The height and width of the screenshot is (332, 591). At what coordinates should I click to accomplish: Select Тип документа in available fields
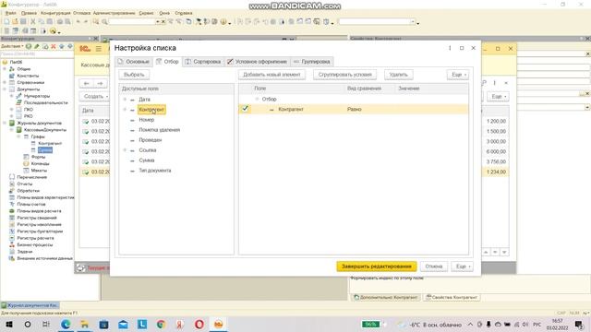155,171
